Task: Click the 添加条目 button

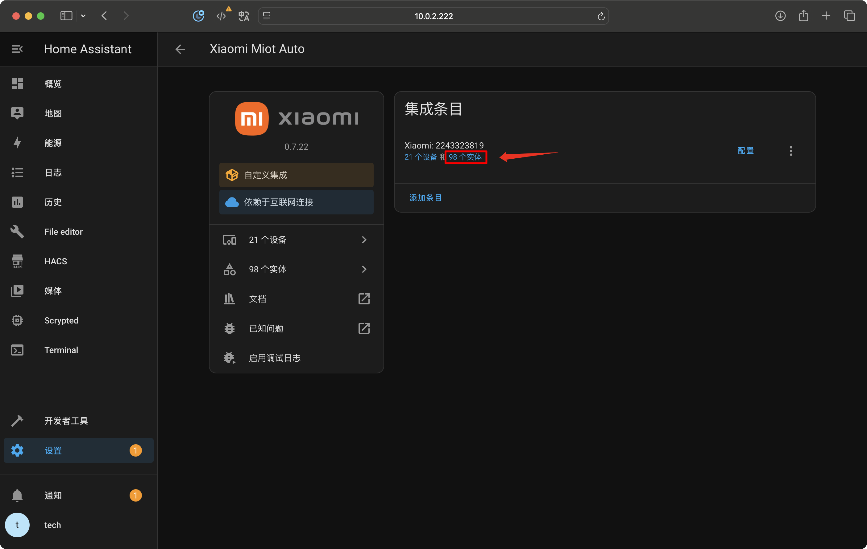Action: (425, 197)
